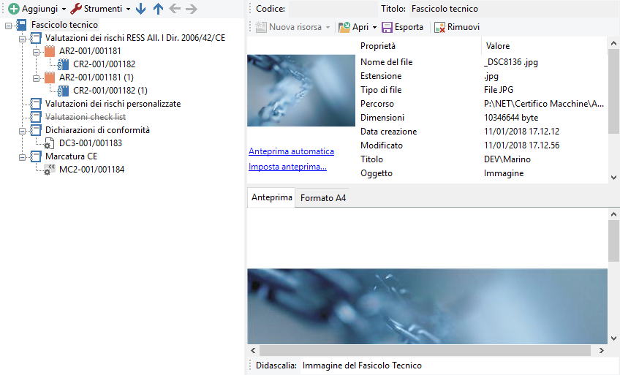The width and height of the screenshot is (620, 375).
Task: Open the Apri dropdown arrow
Action: (x=374, y=27)
